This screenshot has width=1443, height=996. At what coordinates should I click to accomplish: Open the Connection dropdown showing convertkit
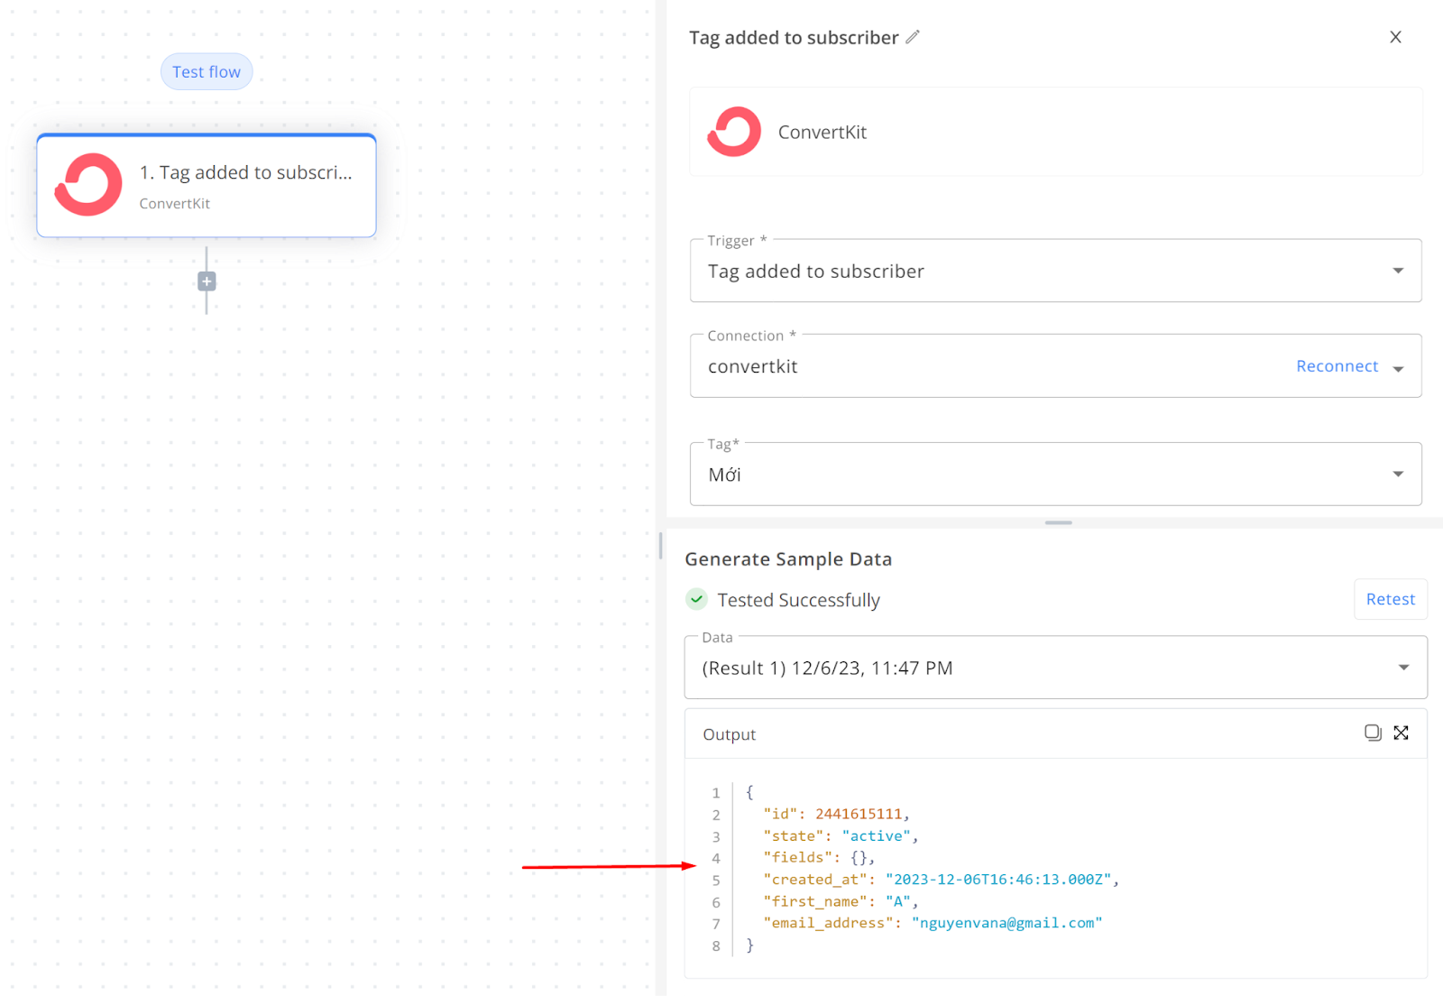1055,366
